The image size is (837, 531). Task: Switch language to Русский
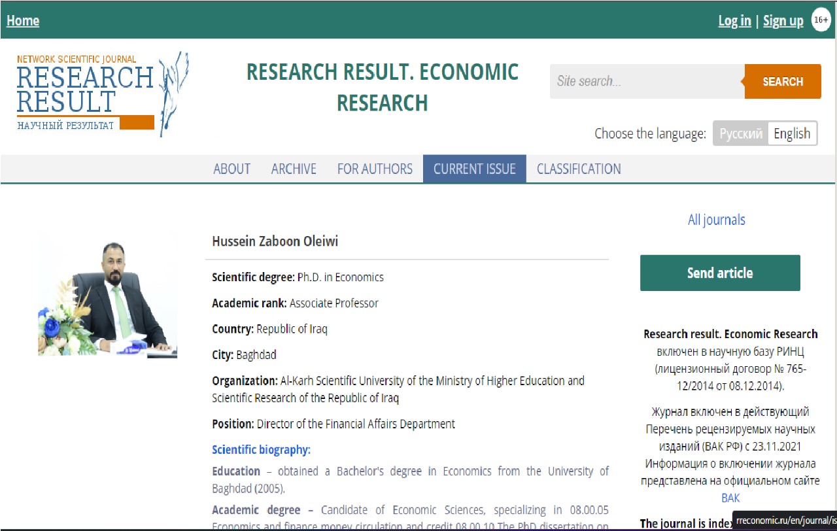pos(740,133)
